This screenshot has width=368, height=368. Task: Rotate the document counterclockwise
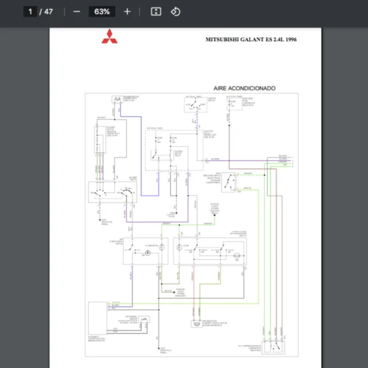tap(175, 12)
